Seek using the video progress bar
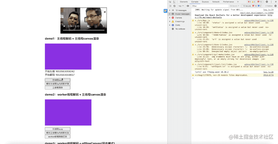 [x=83, y=30]
